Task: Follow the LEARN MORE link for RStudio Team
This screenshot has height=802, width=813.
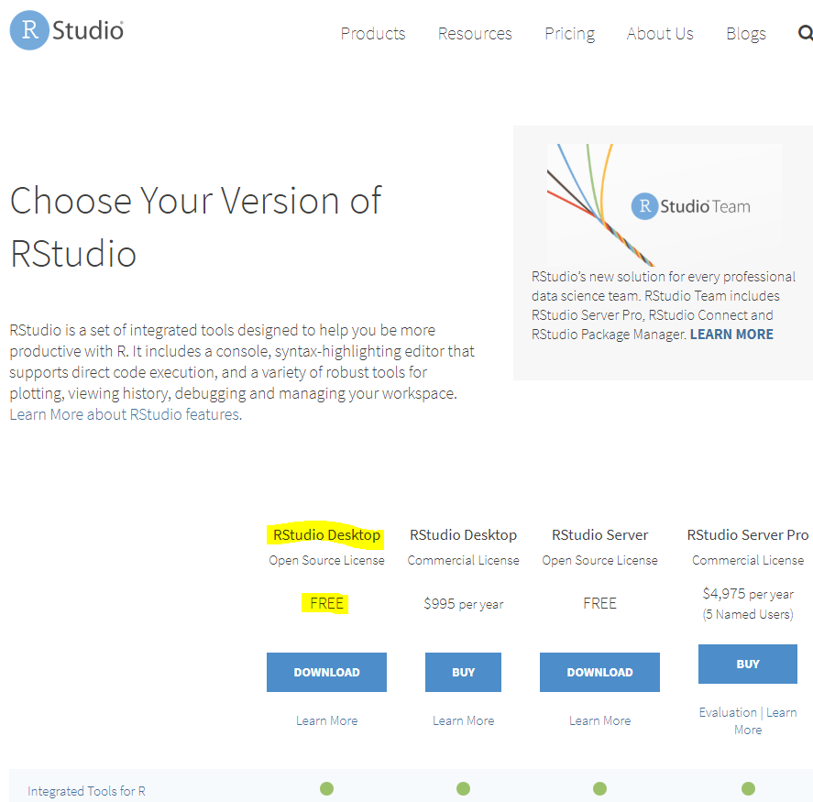Action: click(731, 335)
